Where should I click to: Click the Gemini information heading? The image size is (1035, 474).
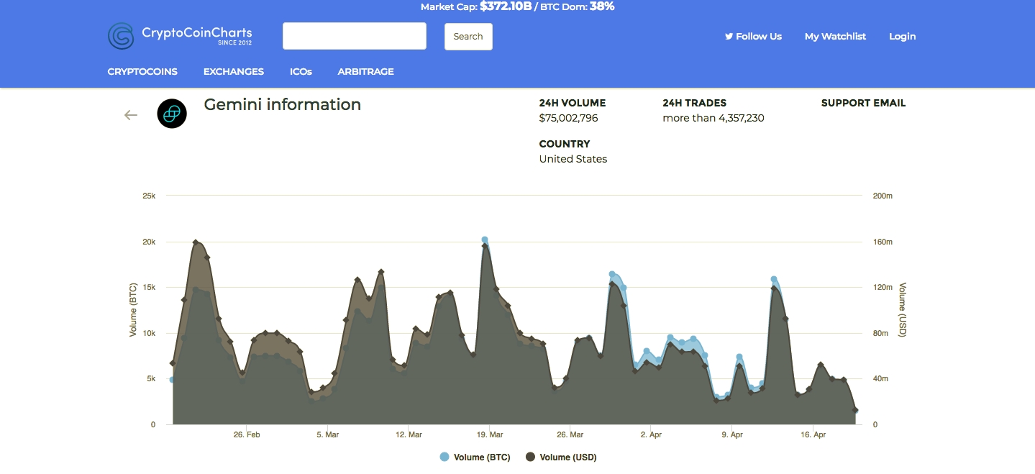[283, 104]
